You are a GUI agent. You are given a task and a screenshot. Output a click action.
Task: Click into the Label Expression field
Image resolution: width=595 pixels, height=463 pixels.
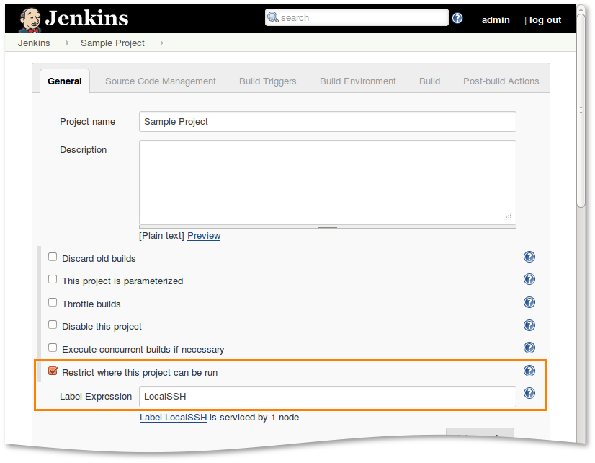tap(327, 396)
